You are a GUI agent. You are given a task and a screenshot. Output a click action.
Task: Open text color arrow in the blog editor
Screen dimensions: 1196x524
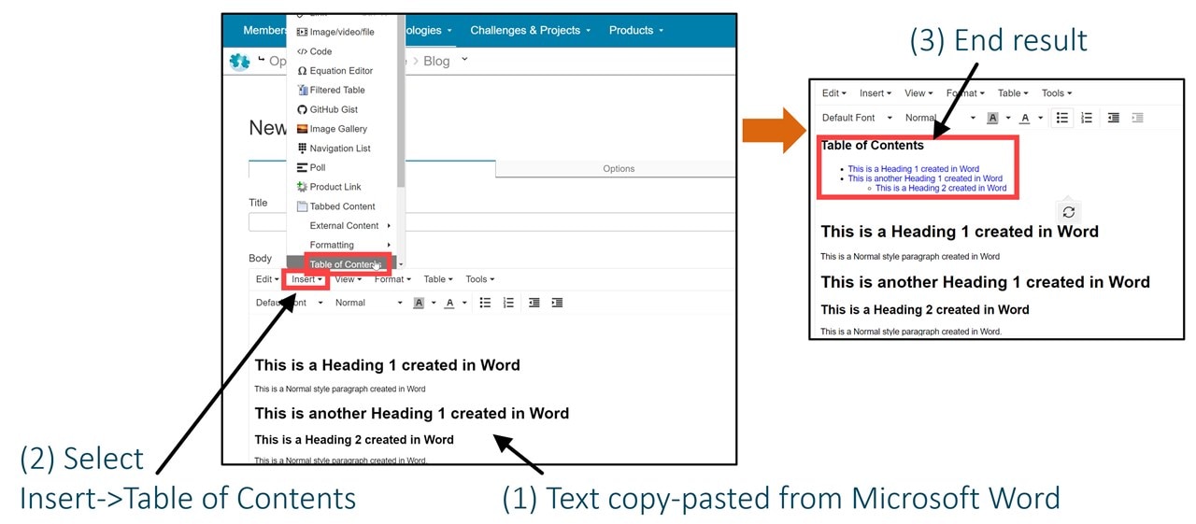click(x=463, y=303)
